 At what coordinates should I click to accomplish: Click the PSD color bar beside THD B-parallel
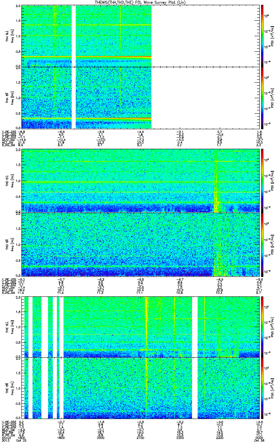[262, 244]
